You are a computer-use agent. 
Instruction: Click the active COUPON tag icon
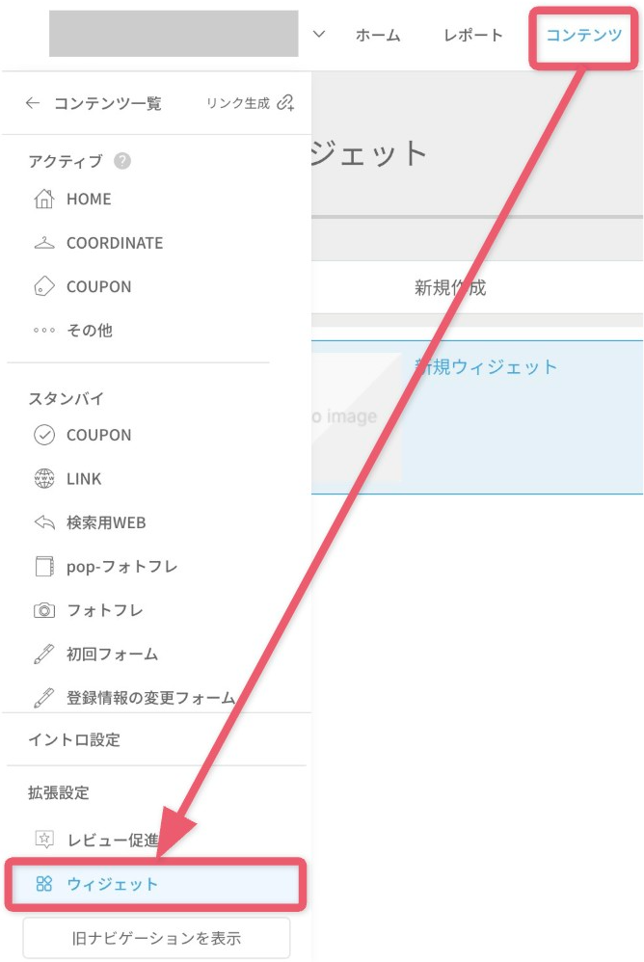44,286
